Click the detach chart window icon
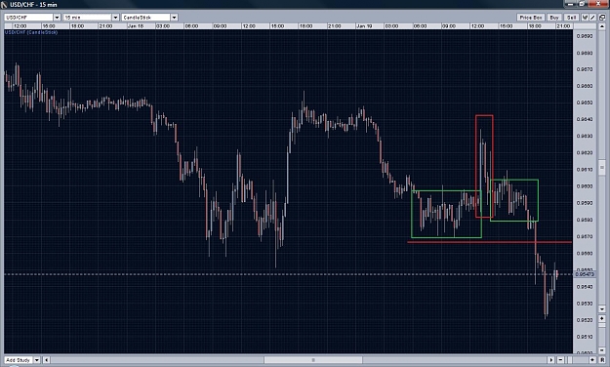610x367 pixels. click(x=602, y=18)
